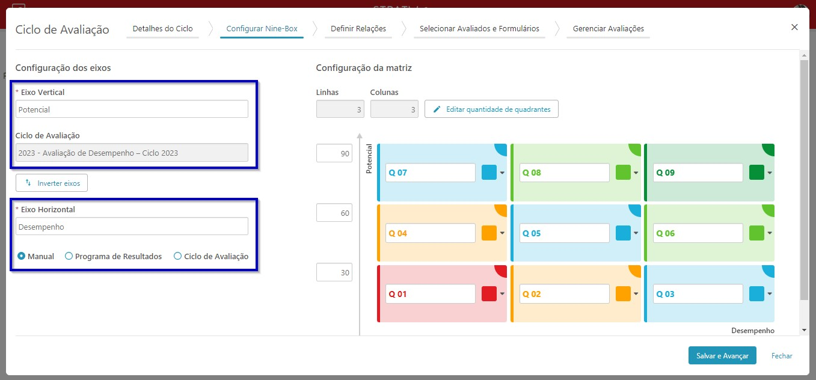Image resolution: width=816 pixels, height=380 pixels.
Task: Click the Salvar e Avançar button
Action: click(x=722, y=355)
